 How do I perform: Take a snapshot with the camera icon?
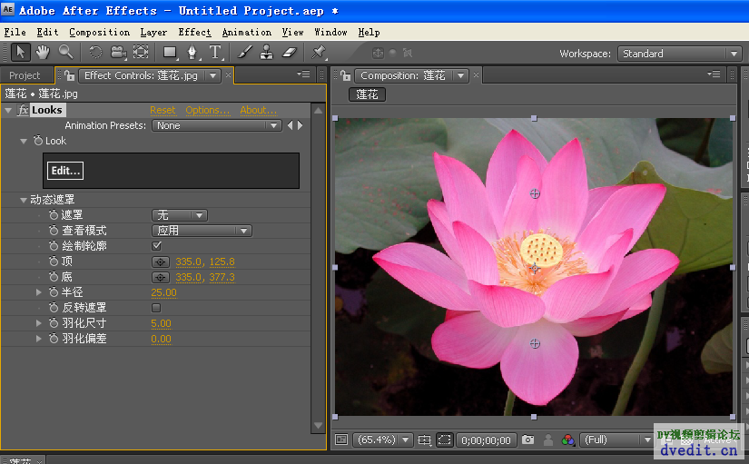click(x=527, y=439)
